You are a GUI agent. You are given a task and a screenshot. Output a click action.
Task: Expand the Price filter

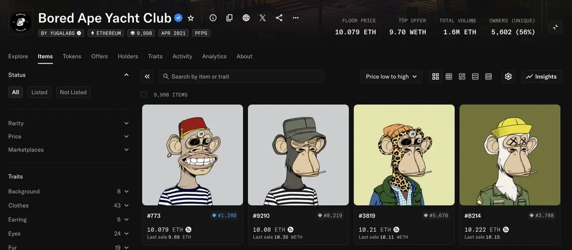(69, 136)
